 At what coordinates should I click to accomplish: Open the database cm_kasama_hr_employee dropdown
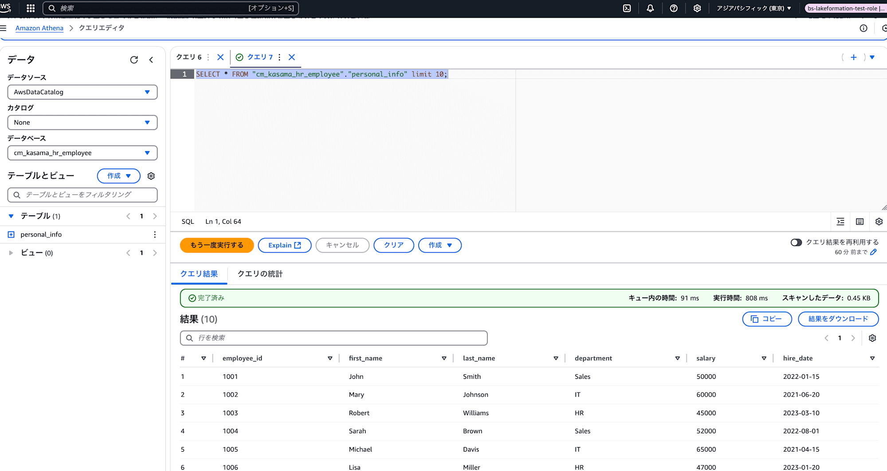pyautogui.click(x=82, y=153)
